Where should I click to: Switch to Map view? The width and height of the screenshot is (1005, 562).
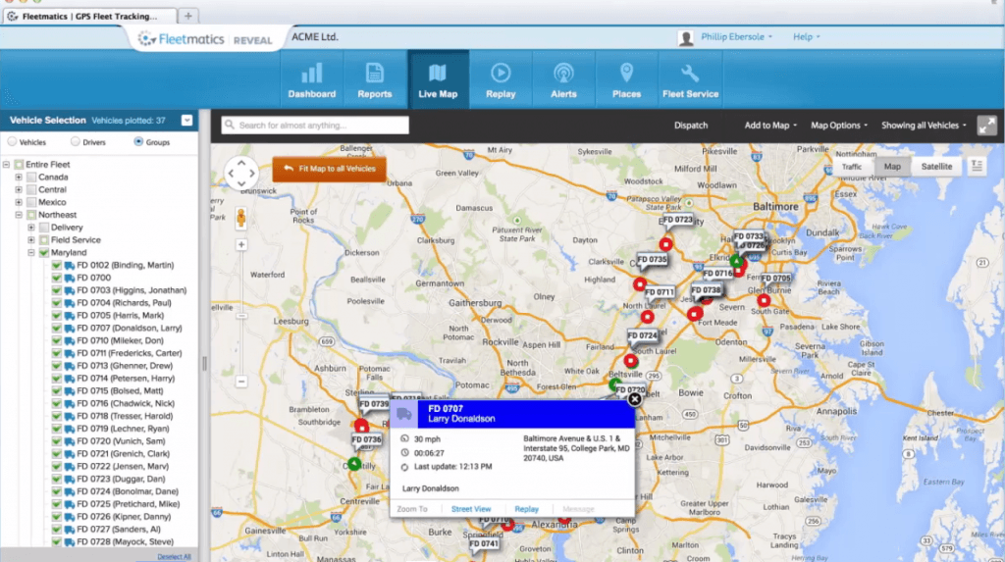pyautogui.click(x=892, y=167)
